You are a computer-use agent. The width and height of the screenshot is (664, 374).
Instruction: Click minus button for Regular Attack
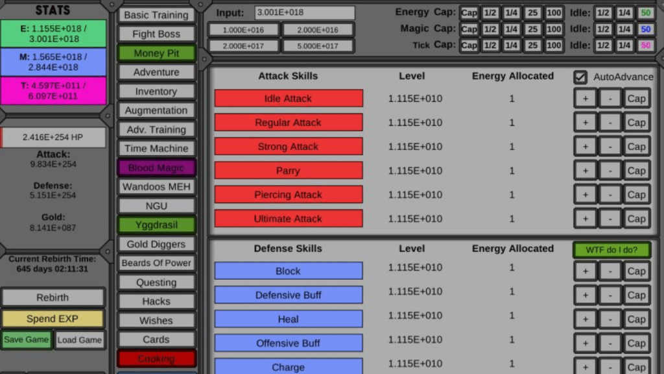(610, 123)
